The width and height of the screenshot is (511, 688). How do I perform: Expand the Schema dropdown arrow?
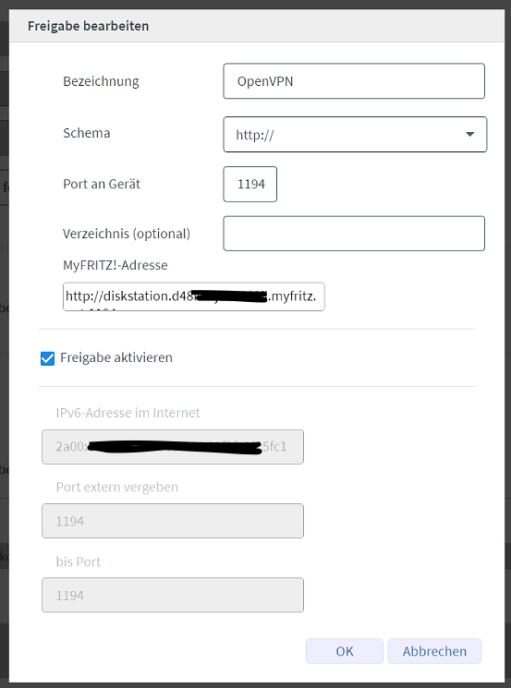[469, 134]
